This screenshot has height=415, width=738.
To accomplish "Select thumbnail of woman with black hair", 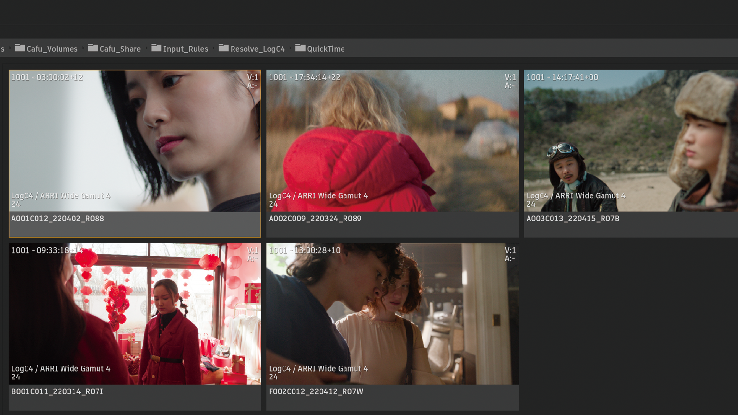I will click(135, 141).
